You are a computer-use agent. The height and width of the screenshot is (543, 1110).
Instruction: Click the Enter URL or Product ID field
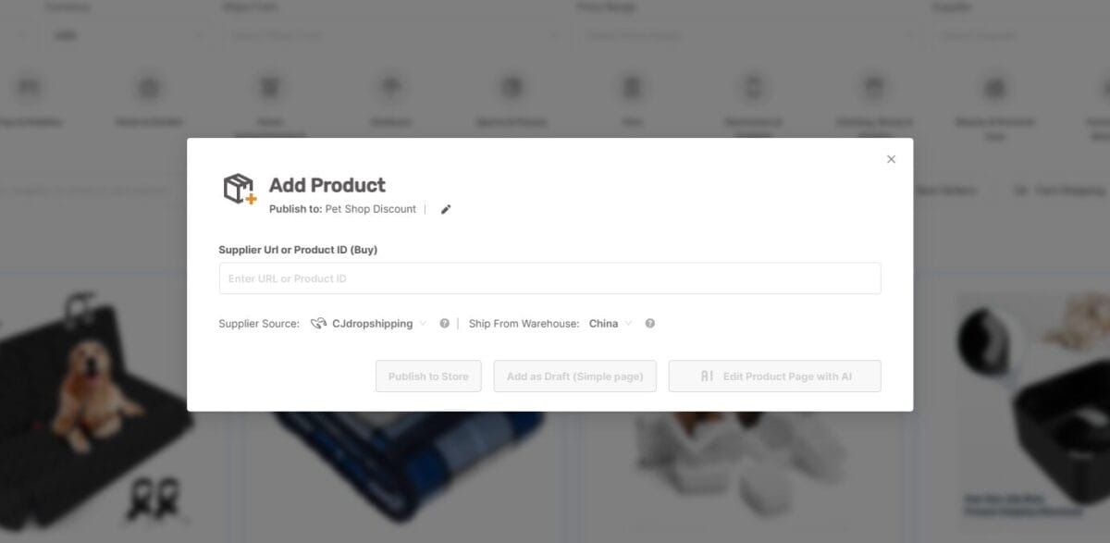(x=549, y=278)
